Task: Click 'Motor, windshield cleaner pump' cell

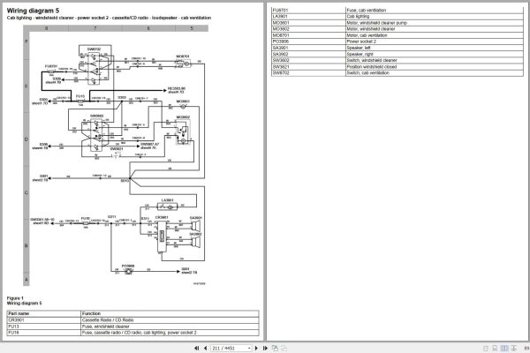Action: (x=435, y=23)
